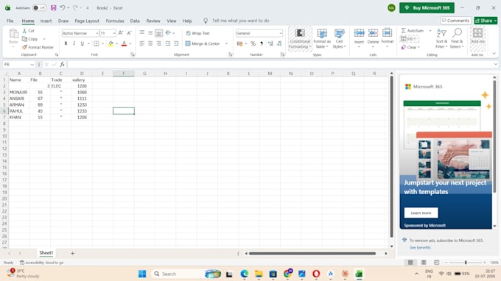Click the Format Painter tool

coord(38,47)
